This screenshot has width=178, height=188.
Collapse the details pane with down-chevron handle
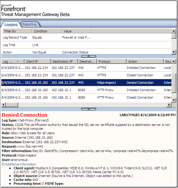89,109
